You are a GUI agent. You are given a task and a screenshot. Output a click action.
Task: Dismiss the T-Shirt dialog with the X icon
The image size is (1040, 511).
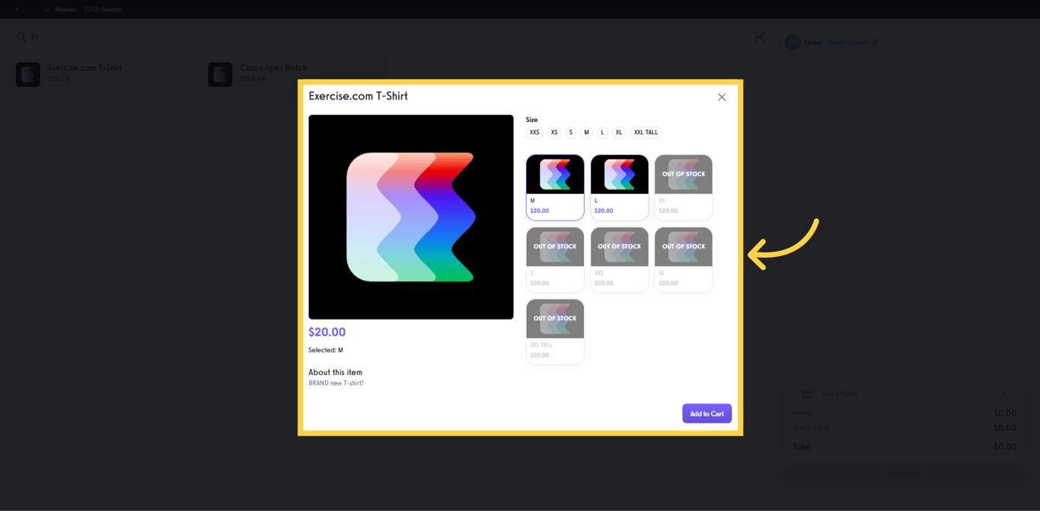(x=722, y=97)
